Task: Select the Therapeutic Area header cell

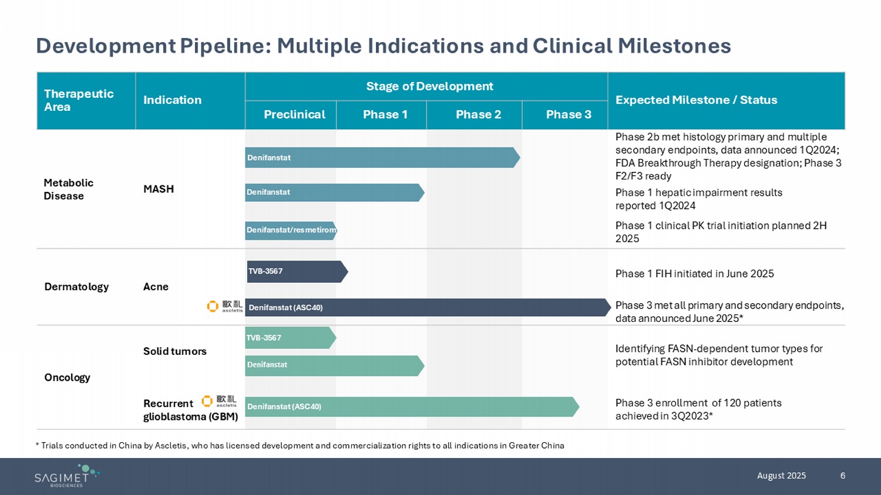Action: [79, 100]
